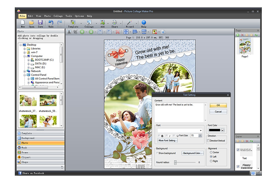
Task: Select the shutterstock_37 photo thumbnail
Action: click(28, 100)
